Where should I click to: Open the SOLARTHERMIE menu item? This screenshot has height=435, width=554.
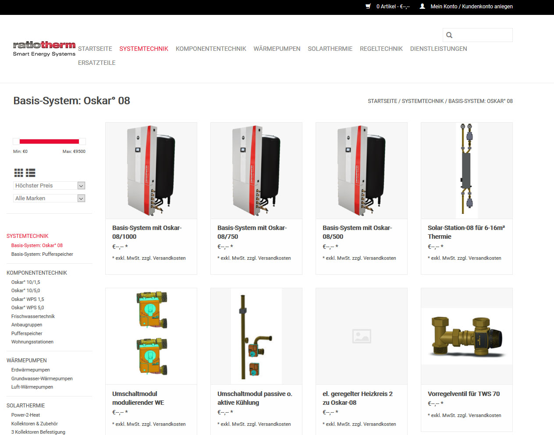coord(330,49)
